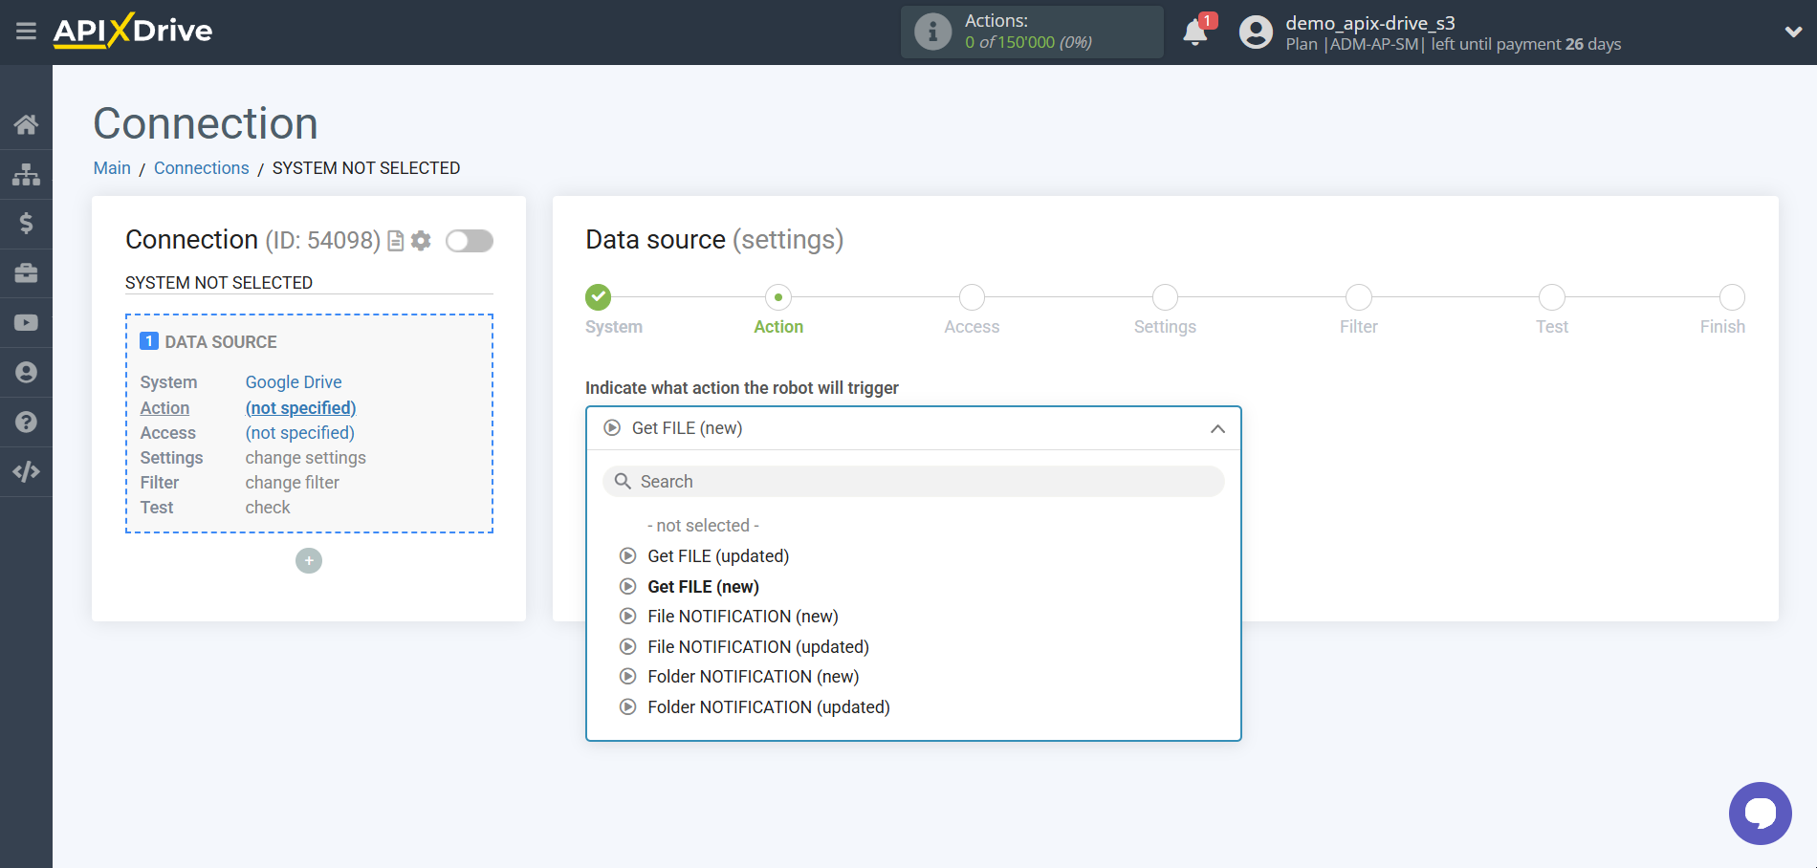Click change settings text

tap(305, 458)
